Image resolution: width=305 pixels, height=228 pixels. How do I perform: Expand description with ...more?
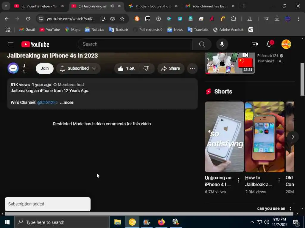67,102
